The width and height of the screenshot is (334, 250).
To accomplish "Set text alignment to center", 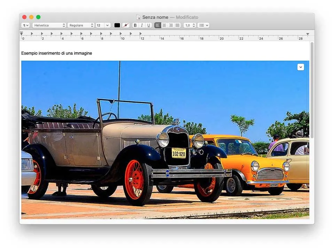I will pyautogui.click(x=164, y=25).
